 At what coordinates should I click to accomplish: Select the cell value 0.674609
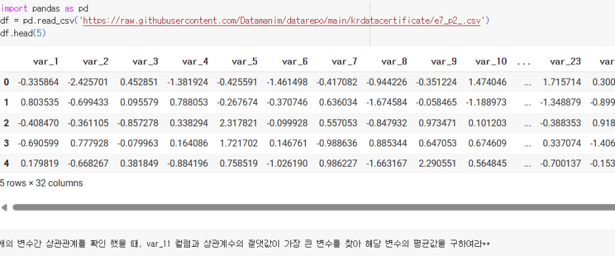pos(487,143)
